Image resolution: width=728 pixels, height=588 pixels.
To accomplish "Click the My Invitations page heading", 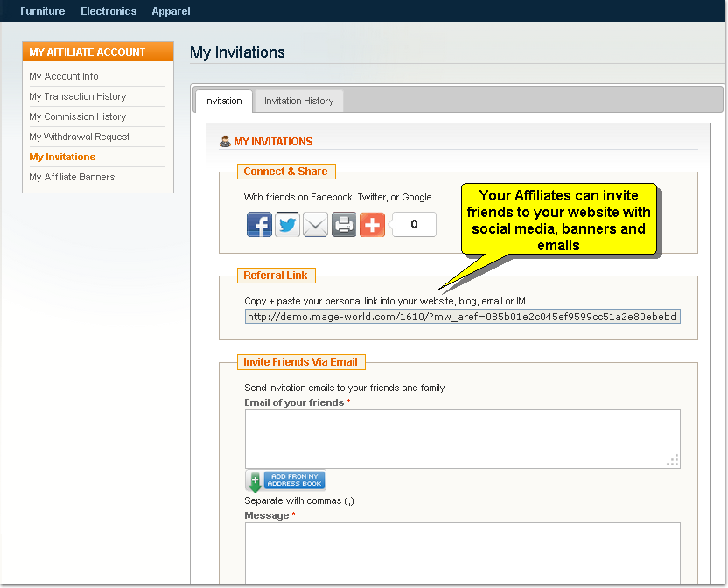I will pos(237,52).
